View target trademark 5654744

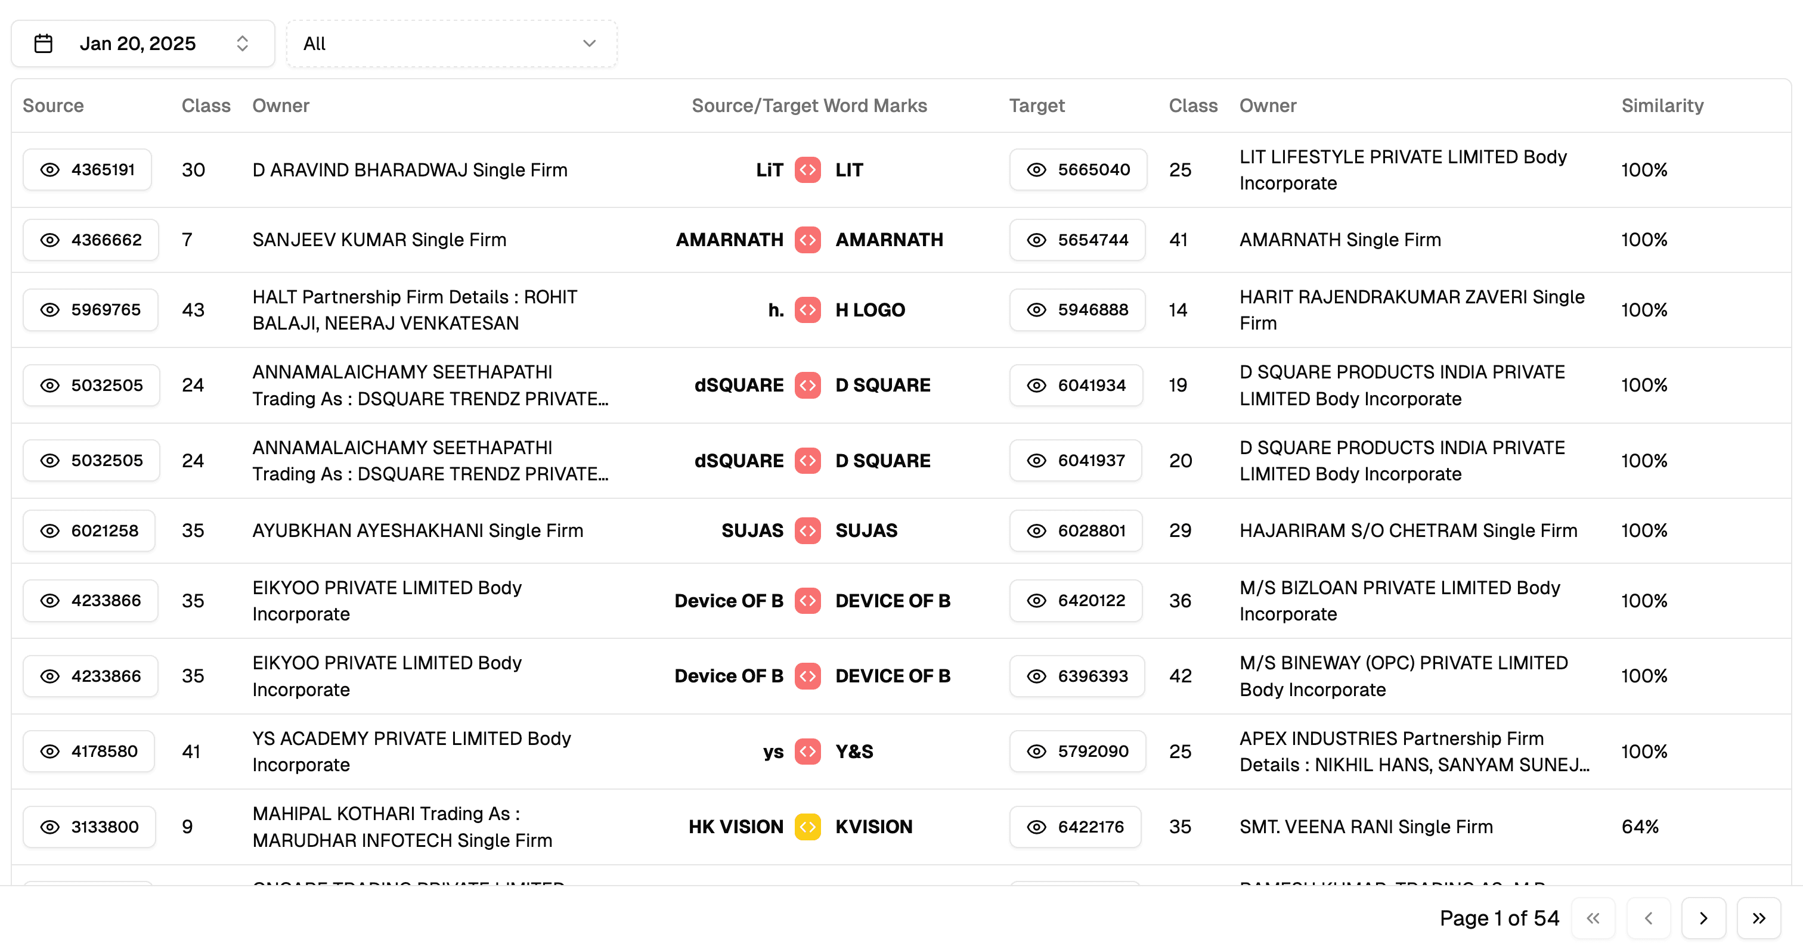click(1077, 240)
